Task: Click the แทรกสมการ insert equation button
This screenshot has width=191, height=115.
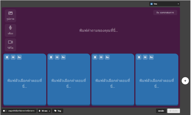Action: point(165,13)
